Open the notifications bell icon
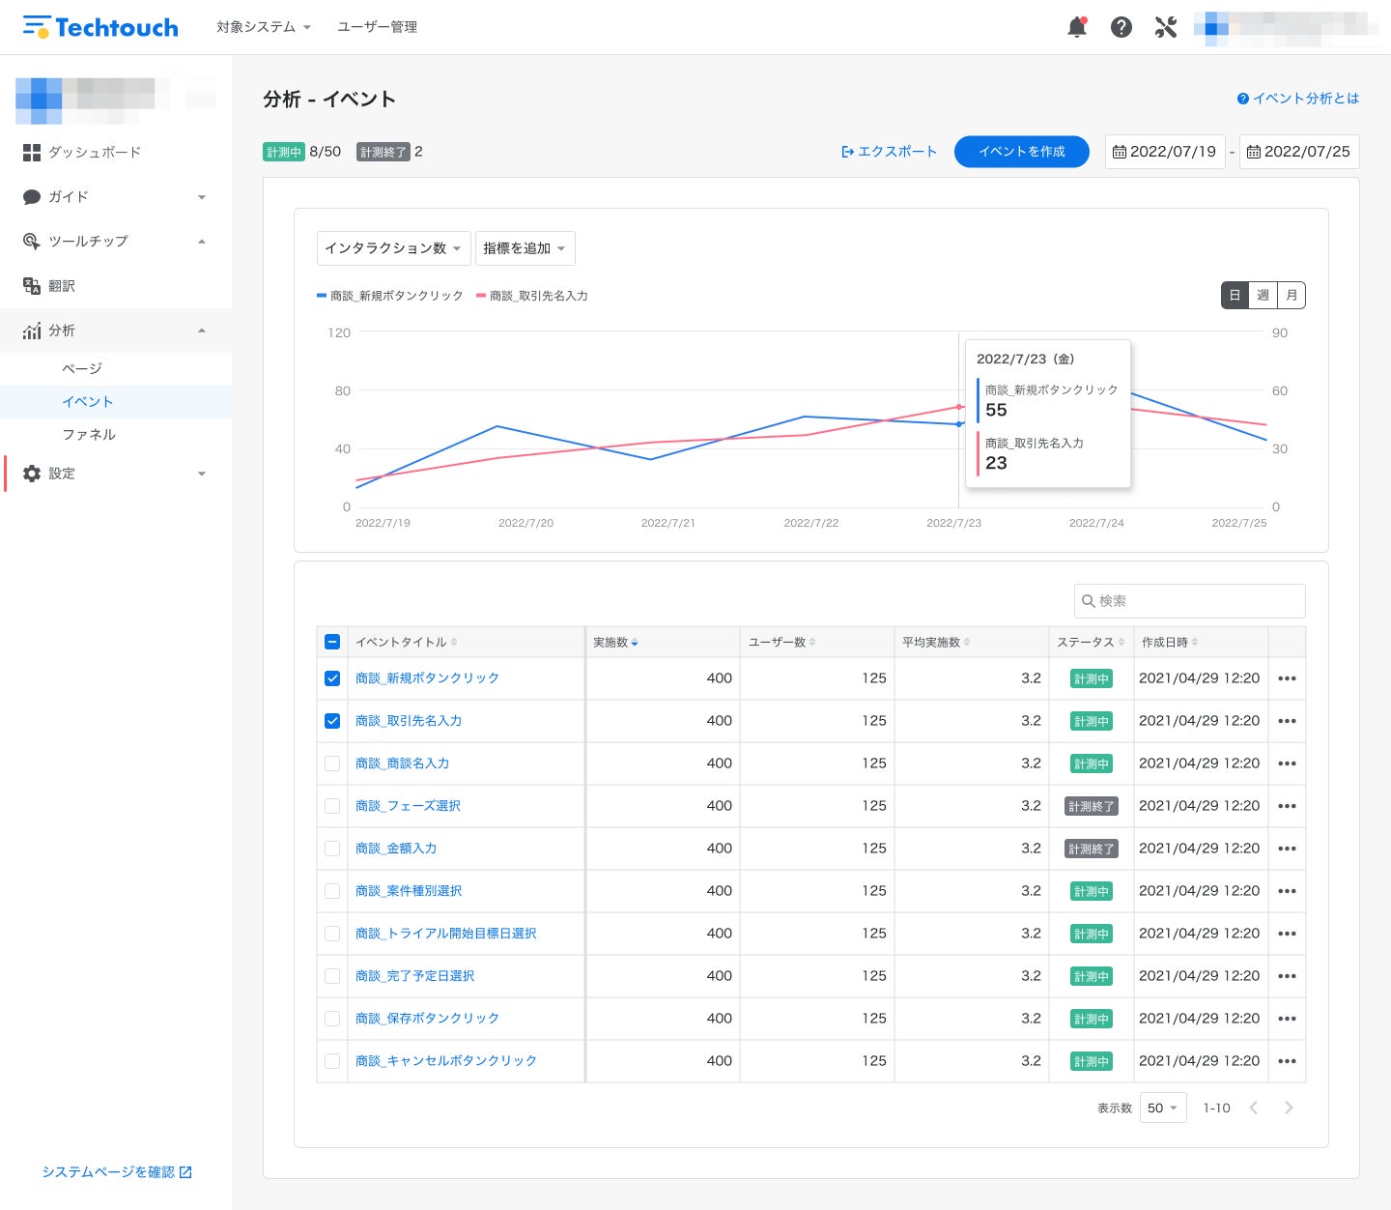 (x=1077, y=27)
